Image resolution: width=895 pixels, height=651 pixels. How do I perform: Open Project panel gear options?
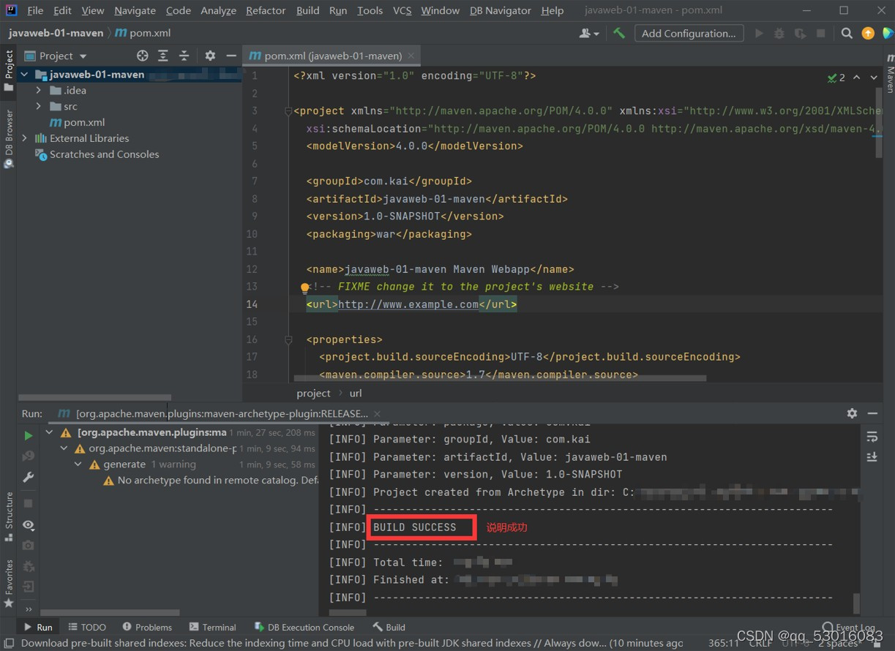click(x=210, y=56)
